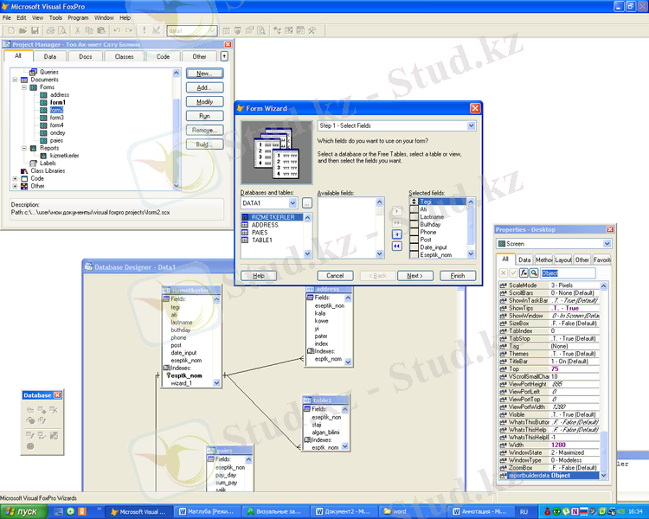Switch to the Classes tab in Project Manager
This screenshot has height=519, width=649.
pyautogui.click(x=125, y=56)
